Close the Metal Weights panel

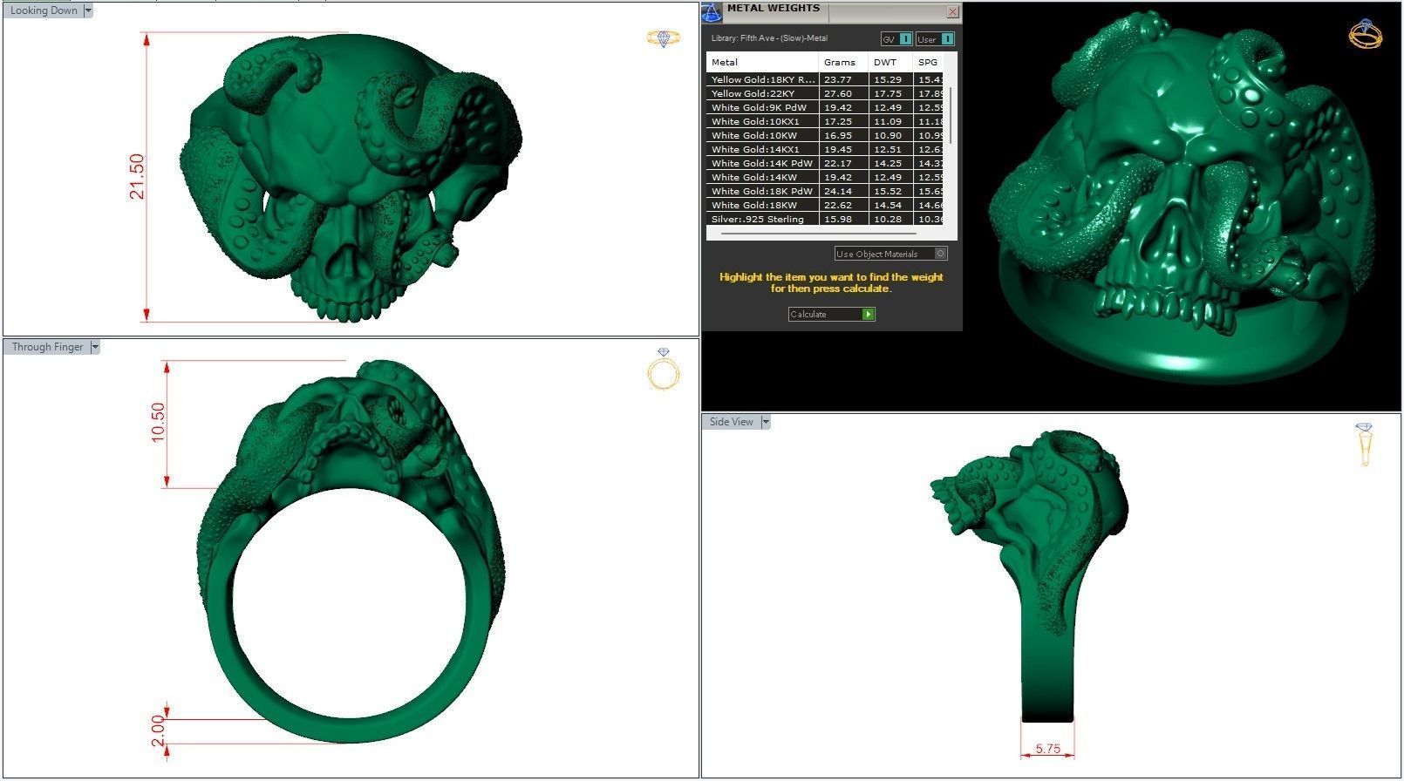952,11
